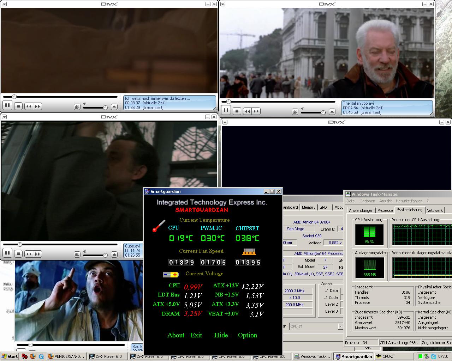The height and width of the screenshot is (361, 452).
Task: Pause The Italian Job.avi player
Action: click(x=226, y=110)
